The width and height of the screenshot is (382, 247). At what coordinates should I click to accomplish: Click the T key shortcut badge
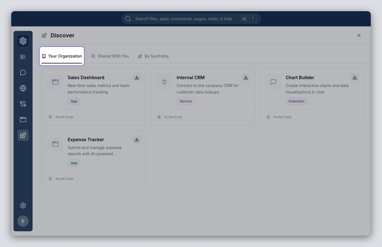pyautogui.click(x=253, y=19)
